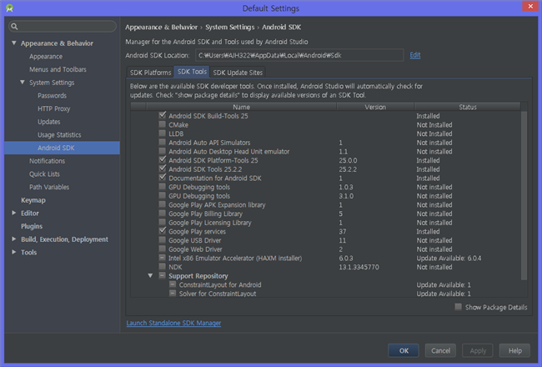This screenshot has width=542, height=367.
Task: Click the OK button
Action: pos(404,351)
